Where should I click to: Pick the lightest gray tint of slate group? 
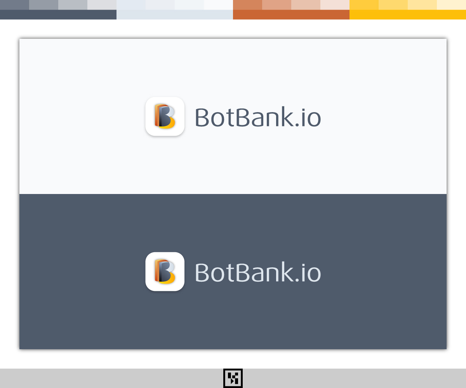click(102, 5)
